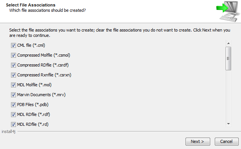This screenshot has width=241, height=149.
Task: Uncheck Marvin Documents (*.mrv) checkbox
Action: [x=13, y=95]
